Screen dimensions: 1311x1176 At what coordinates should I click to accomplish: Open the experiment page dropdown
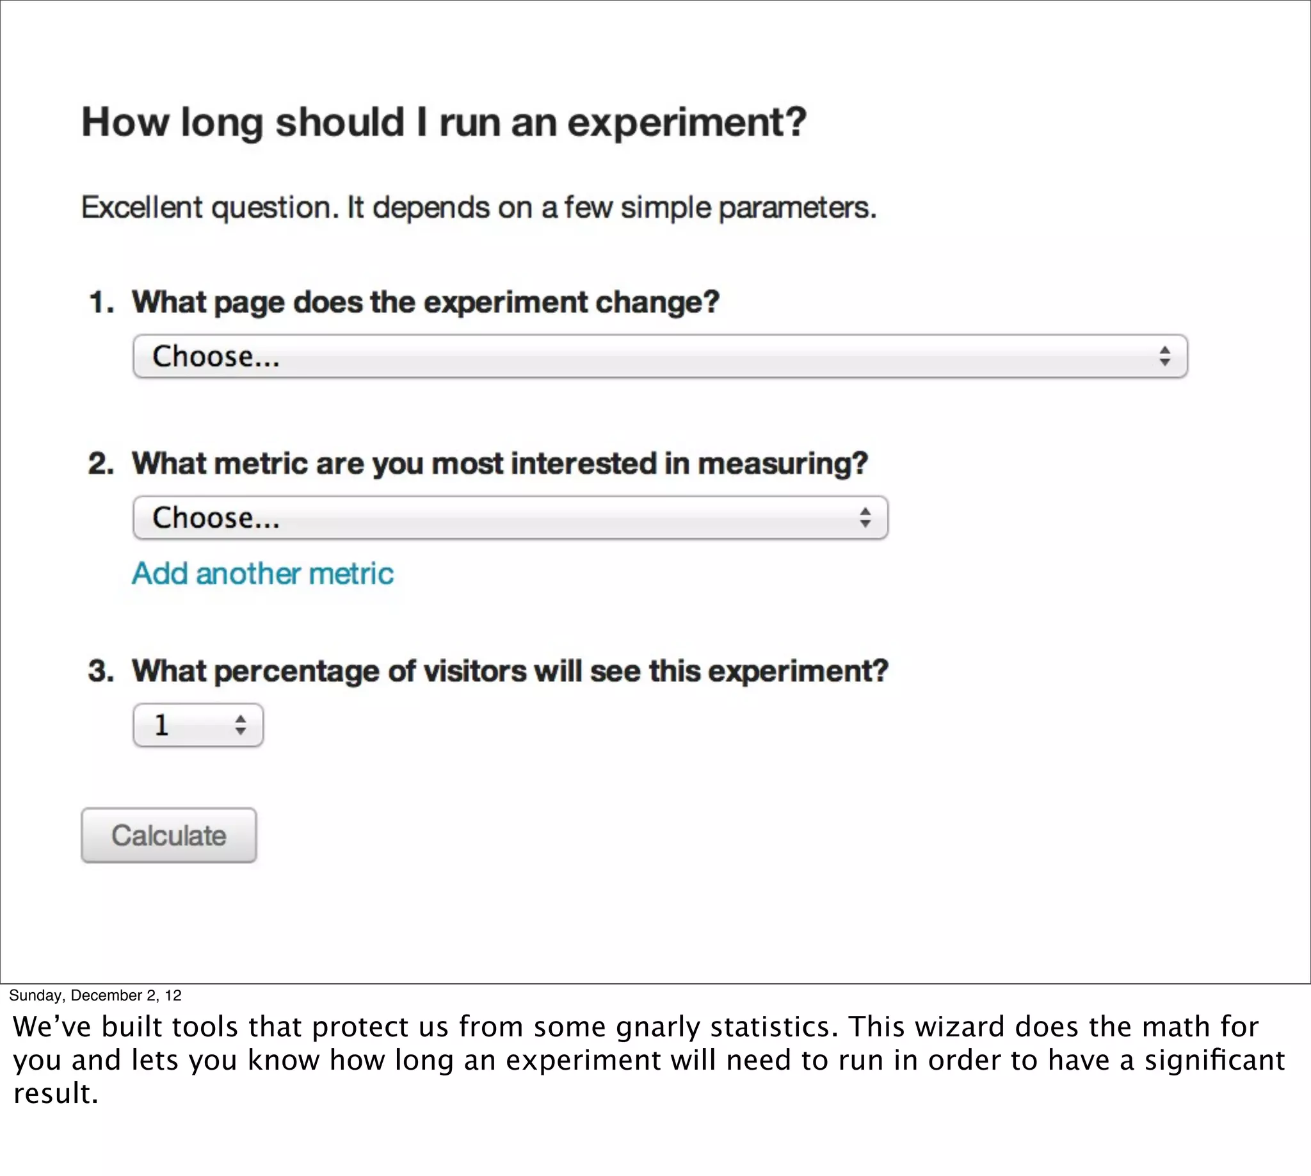coord(659,356)
